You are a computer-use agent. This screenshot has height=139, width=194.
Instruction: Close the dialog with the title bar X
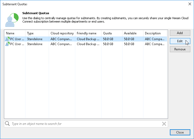pyautogui.click(x=190, y=4)
